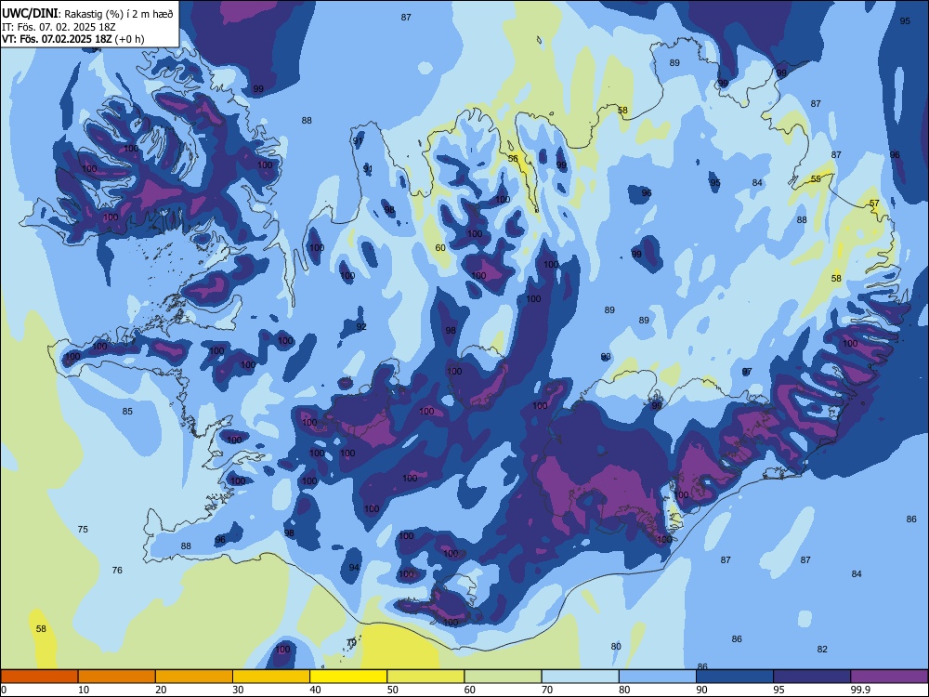
Task: Click the humidity value 75 on the map
Action: point(83,530)
